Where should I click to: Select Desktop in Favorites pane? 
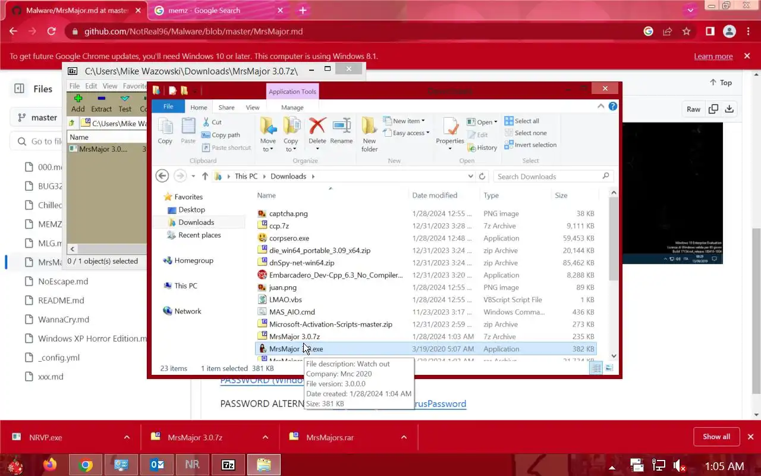click(191, 209)
